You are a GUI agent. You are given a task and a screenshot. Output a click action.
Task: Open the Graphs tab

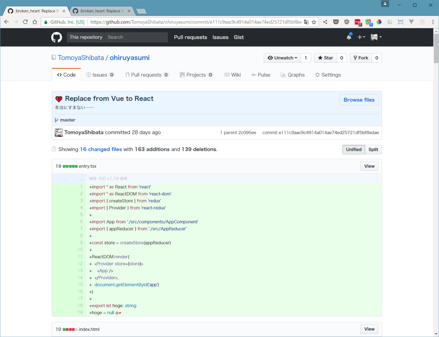pyautogui.click(x=292, y=75)
